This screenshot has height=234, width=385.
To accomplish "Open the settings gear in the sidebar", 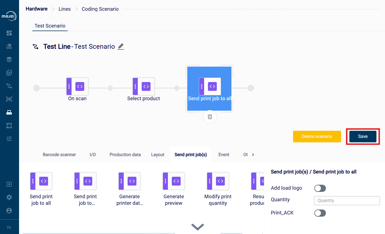I will click(x=9, y=197).
